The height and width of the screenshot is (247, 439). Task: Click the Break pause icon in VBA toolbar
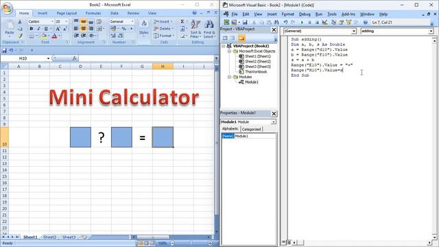[x=309, y=22]
